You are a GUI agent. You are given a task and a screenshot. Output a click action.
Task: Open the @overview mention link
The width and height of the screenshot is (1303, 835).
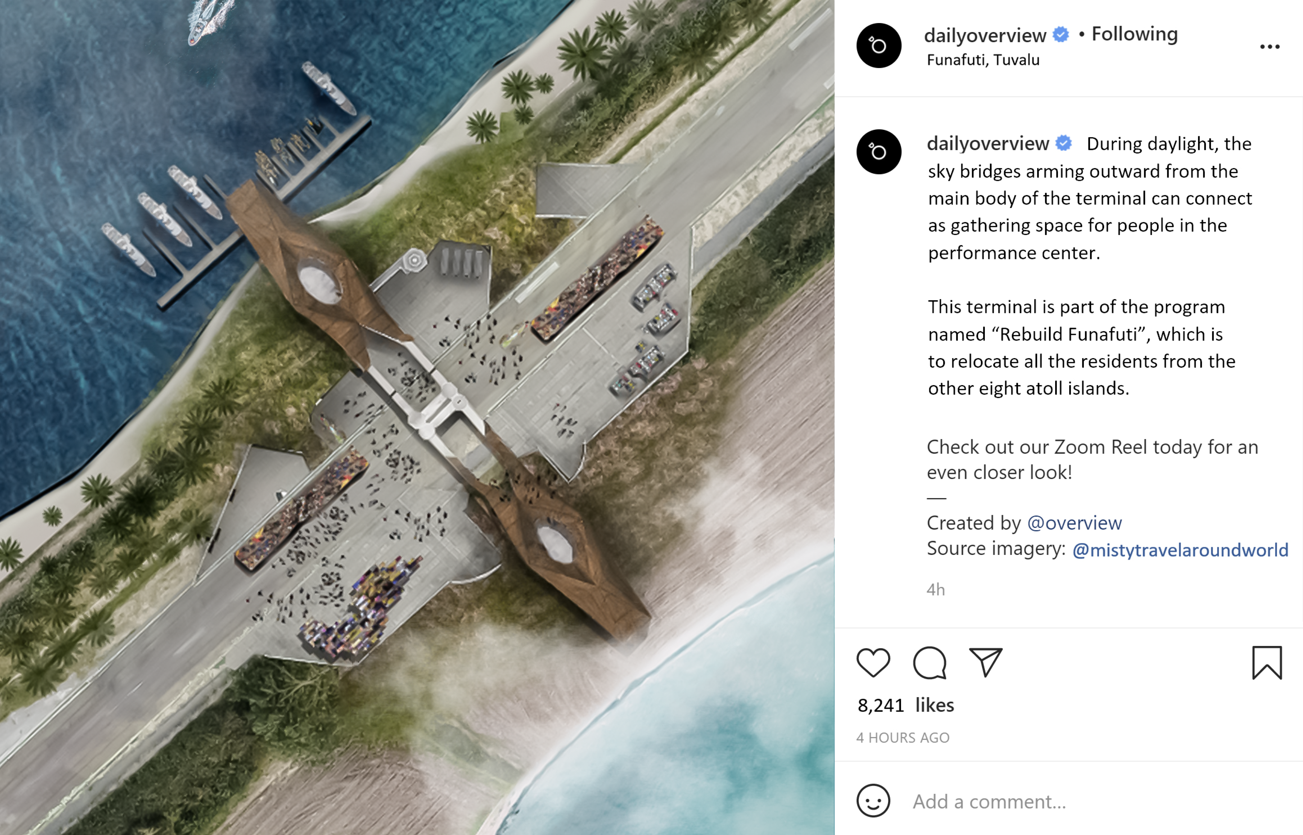tap(1074, 523)
